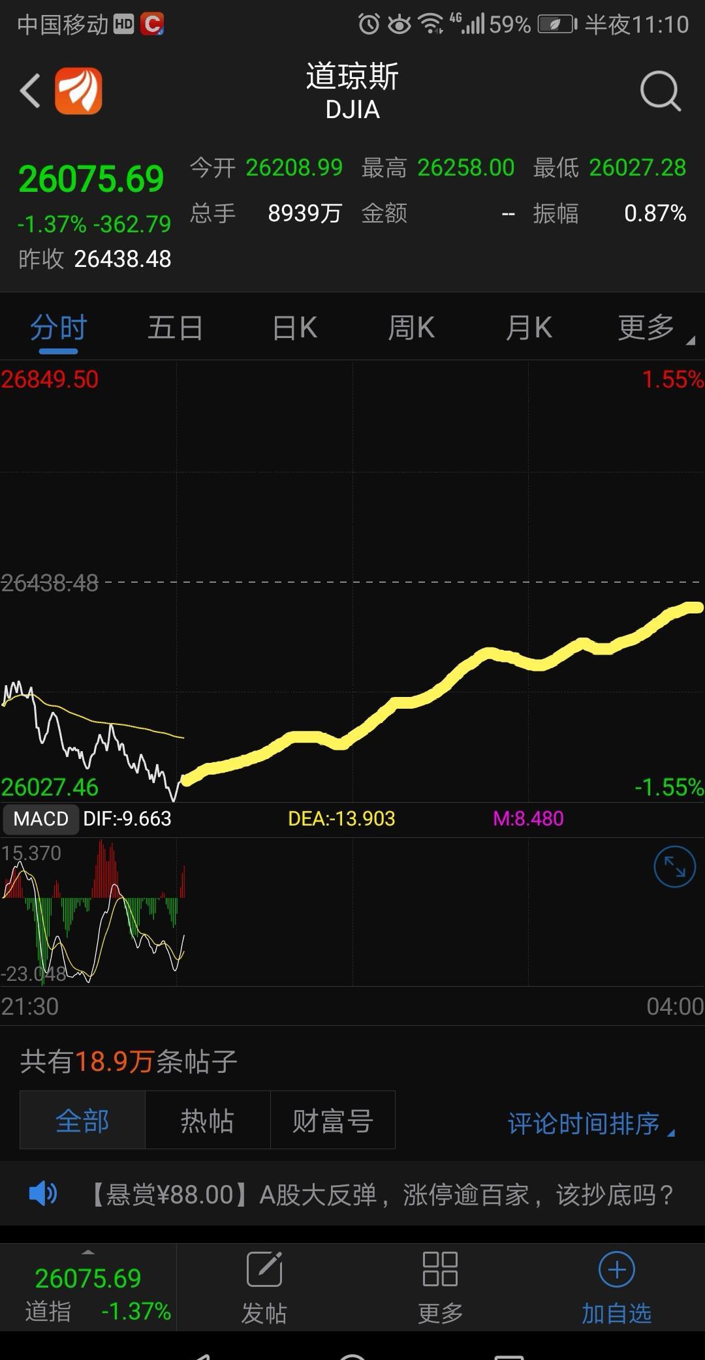
Task: Expand the chart with the fullscreen icon
Action: pyautogui.click(x=674, y=867)
